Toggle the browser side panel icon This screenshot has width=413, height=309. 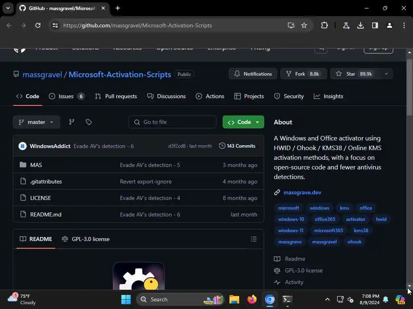[x=375, y=25]
